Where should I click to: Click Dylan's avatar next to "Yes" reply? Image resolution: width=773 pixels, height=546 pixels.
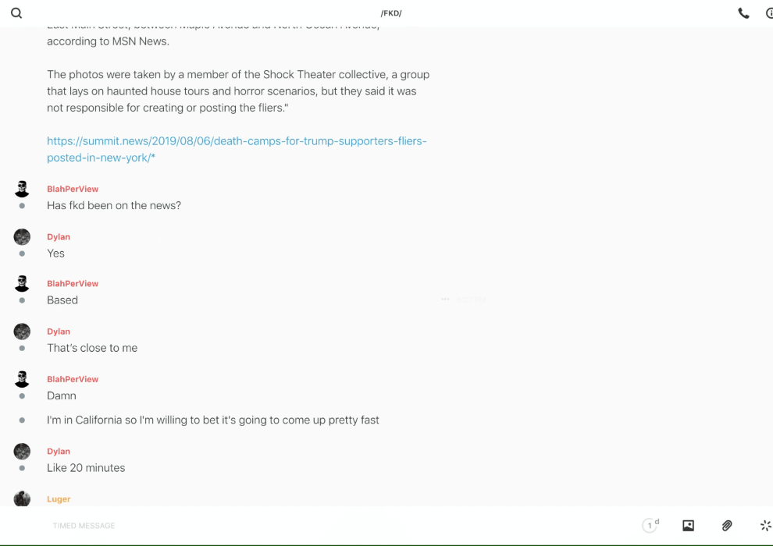click(22, 237)
